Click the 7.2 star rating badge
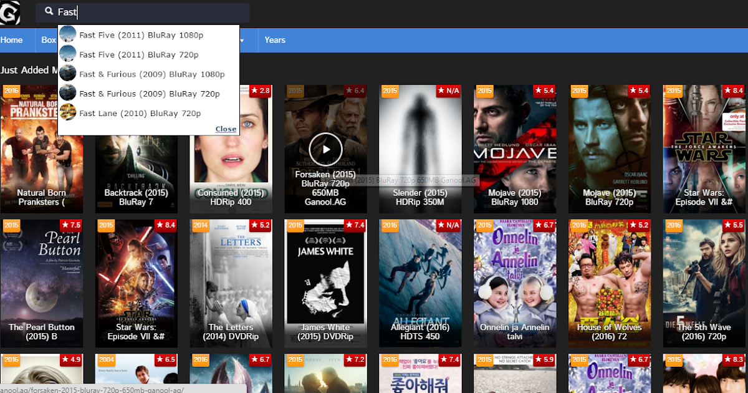Image resolution: width=748 pixels, height=393 pixels. click(355, 360)
